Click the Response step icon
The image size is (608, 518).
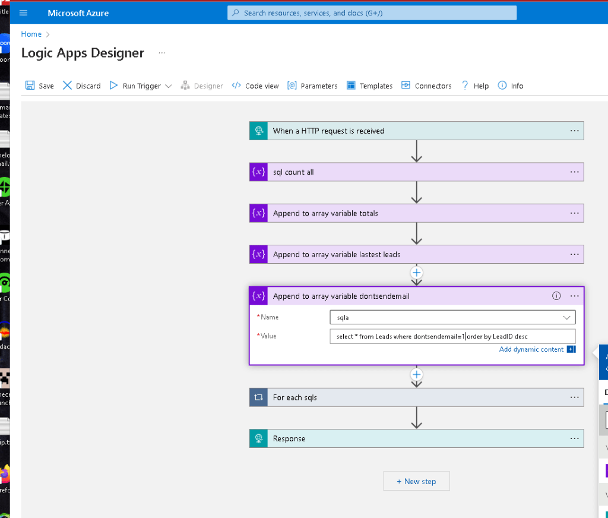pyautogui.click(x=259, y=438)
